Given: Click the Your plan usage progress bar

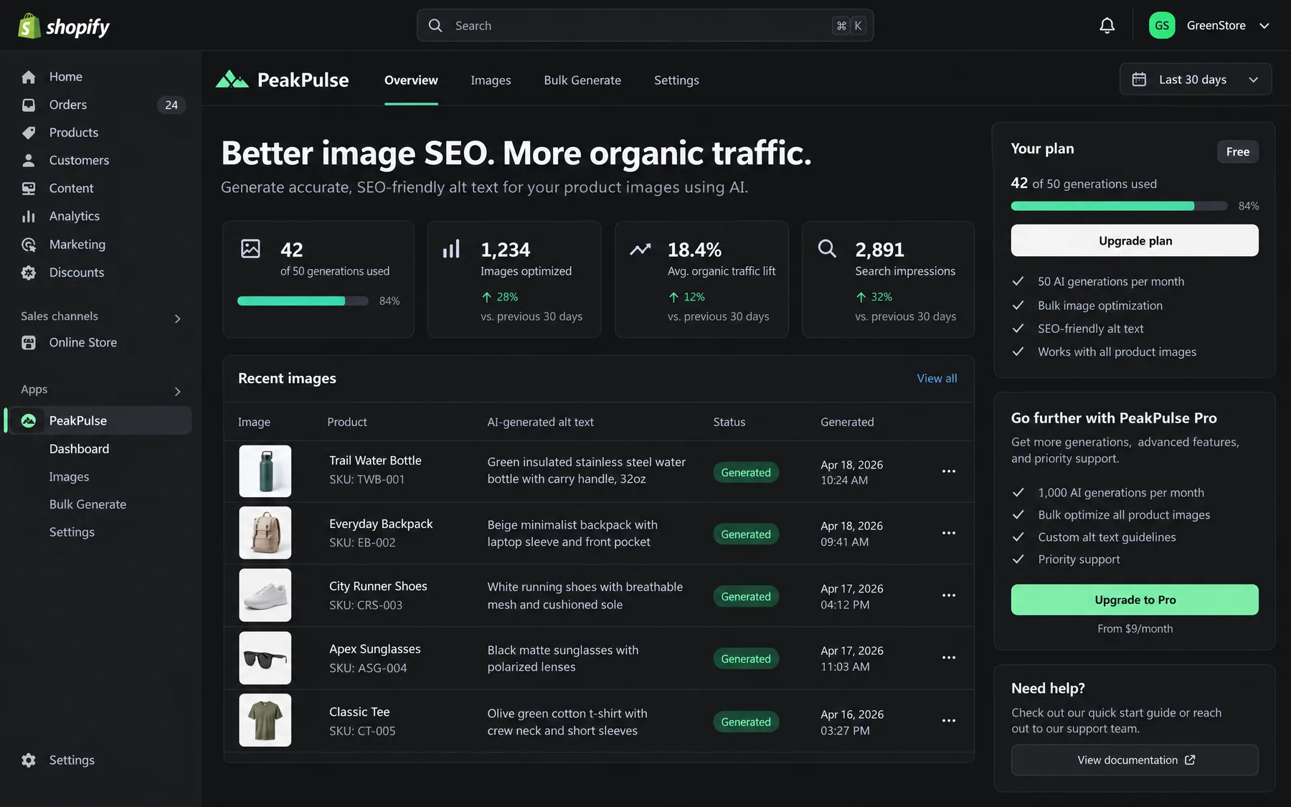Looking at the screenshot, I should 1119,206.
